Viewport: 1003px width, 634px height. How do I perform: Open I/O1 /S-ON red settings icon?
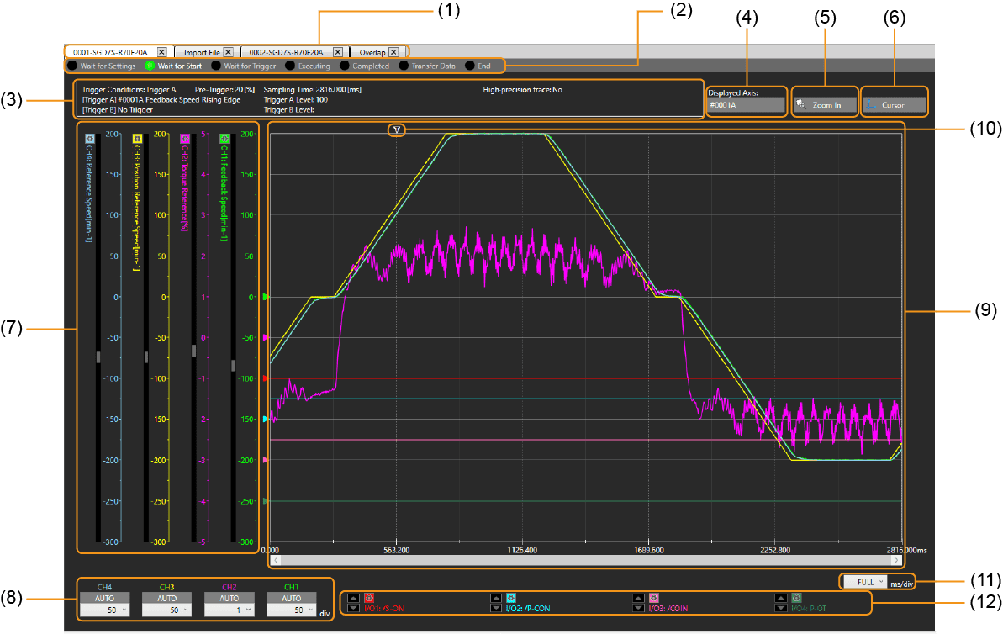[x=369, y=598]
